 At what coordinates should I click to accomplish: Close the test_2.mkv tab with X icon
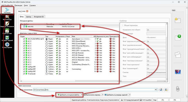[x=27, y=11]
